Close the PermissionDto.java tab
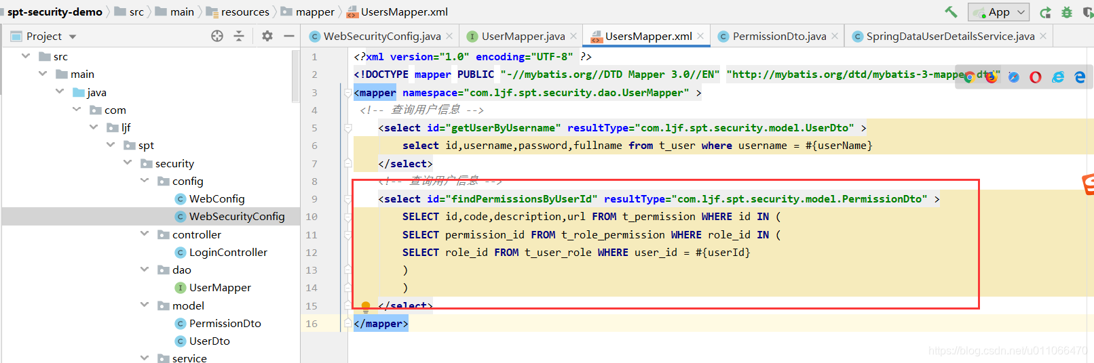This screenshot has width=1094, height=363. pyautogui.click(x=835, y=36)
